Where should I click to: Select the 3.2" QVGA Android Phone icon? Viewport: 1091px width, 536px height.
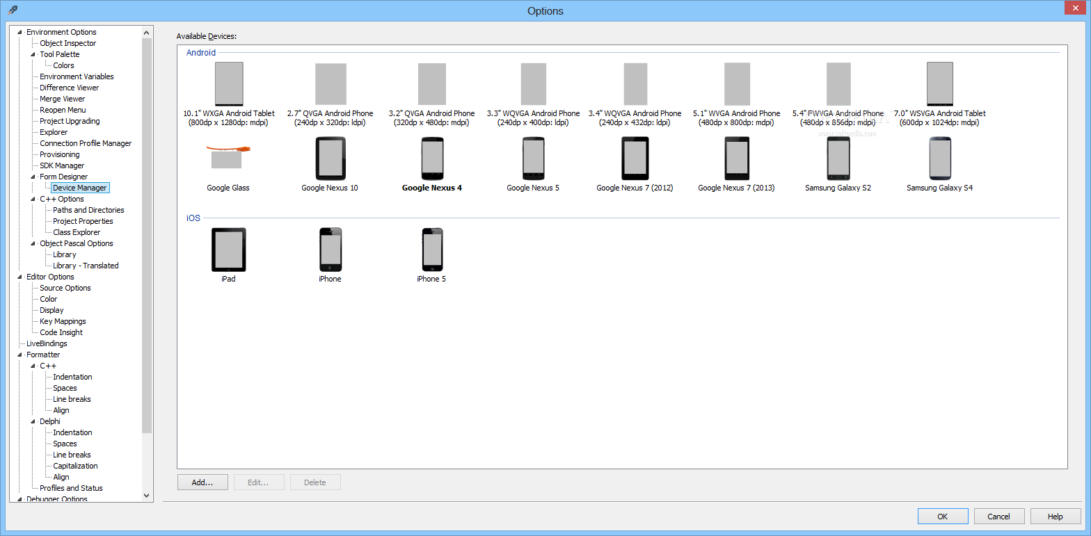[432, 83]
